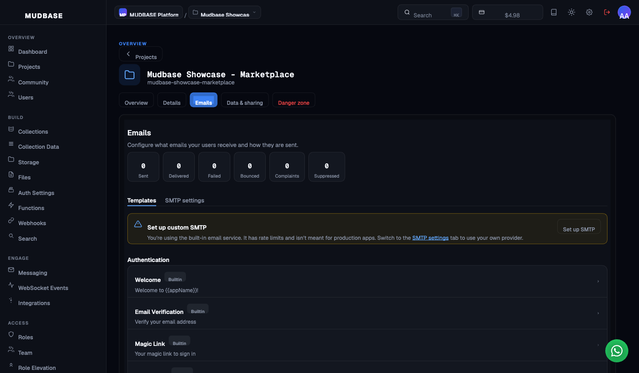Viewport: 639px width, 373px height.
Task: Open WhatsApp chat support button
Action: pos(617,351)
